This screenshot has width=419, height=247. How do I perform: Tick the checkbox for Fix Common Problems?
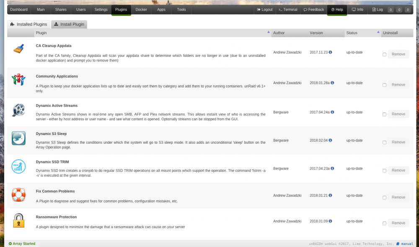[x=384, y=197]
